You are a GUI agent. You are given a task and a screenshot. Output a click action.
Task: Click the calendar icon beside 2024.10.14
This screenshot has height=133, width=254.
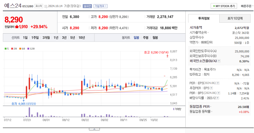[46, 6]
